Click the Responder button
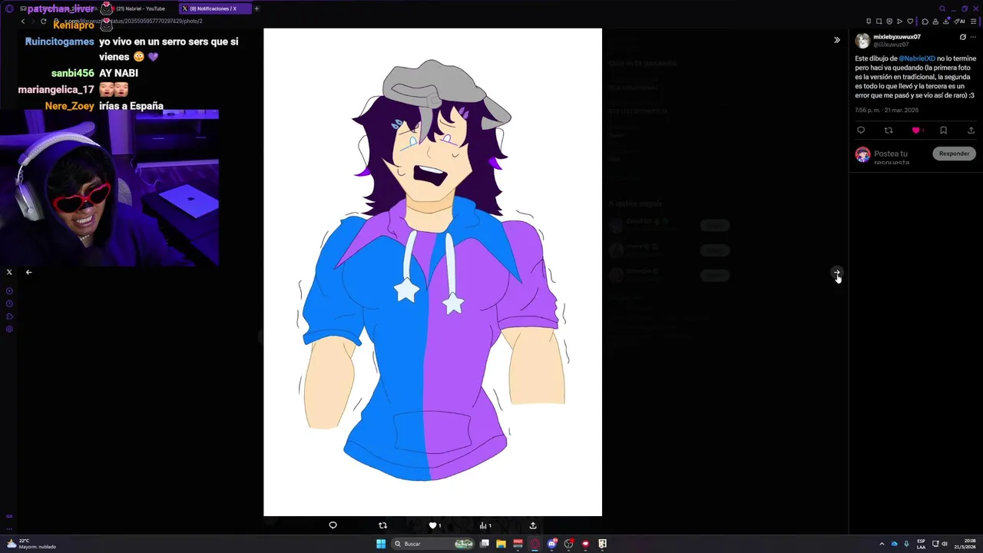Image resolution: width=983 pixels, height=553 pixels. tap(954, 154)
